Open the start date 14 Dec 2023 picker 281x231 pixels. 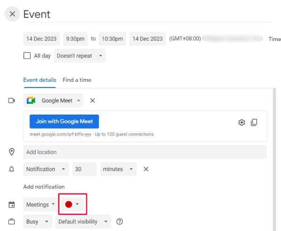[x=41, y=39]
